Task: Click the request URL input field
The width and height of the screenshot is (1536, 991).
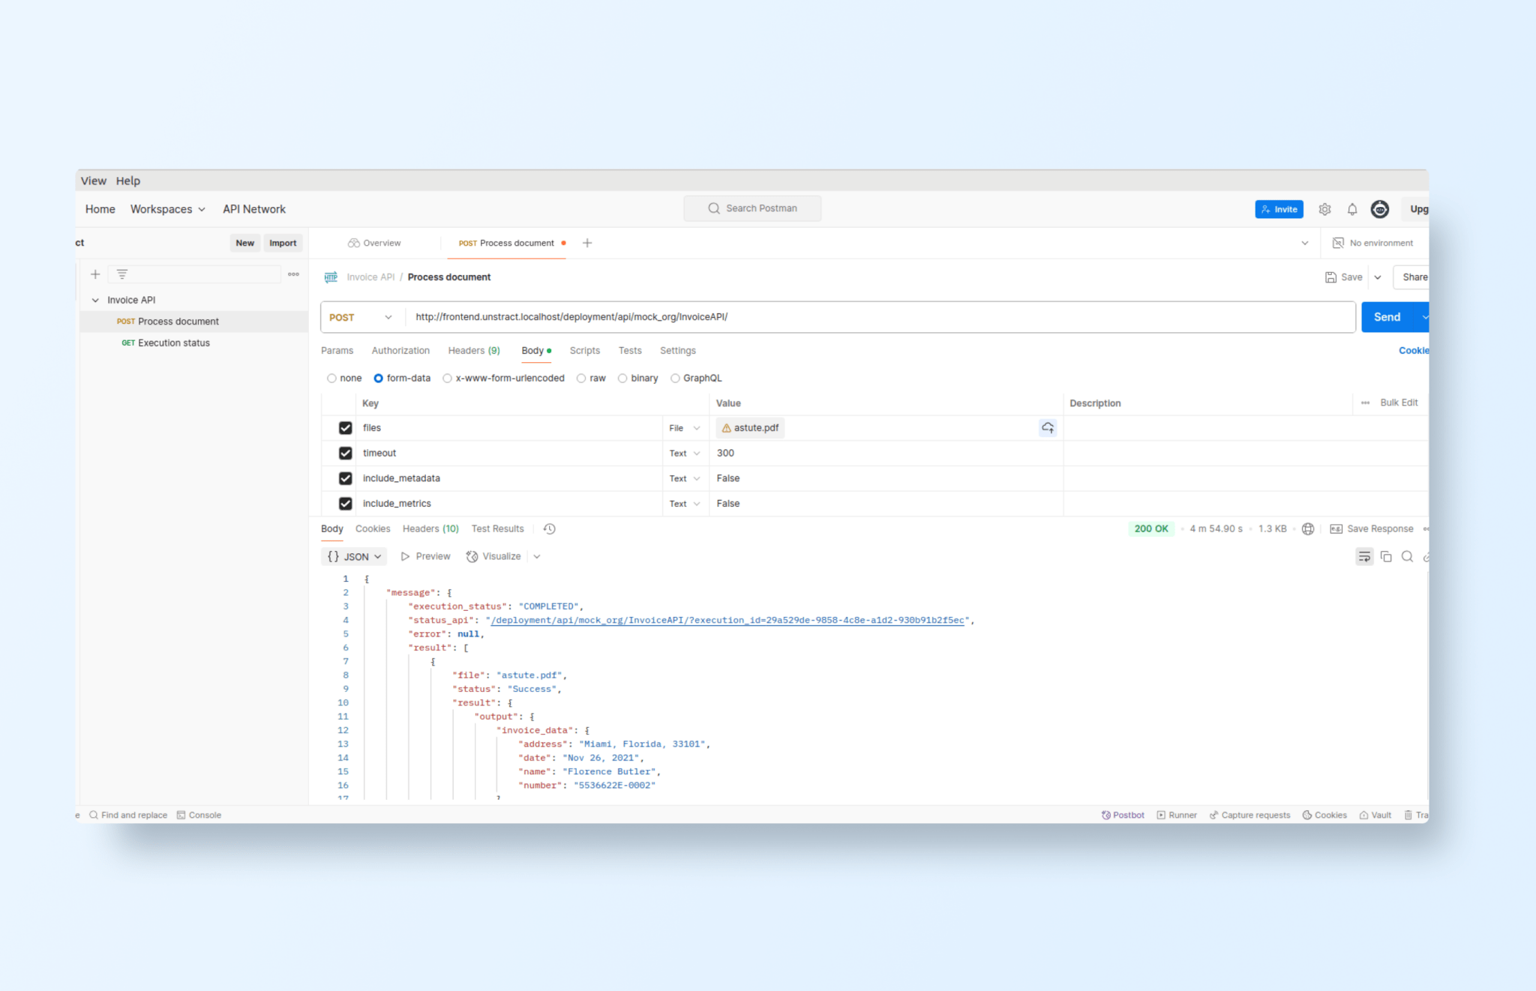Action: 825,316
